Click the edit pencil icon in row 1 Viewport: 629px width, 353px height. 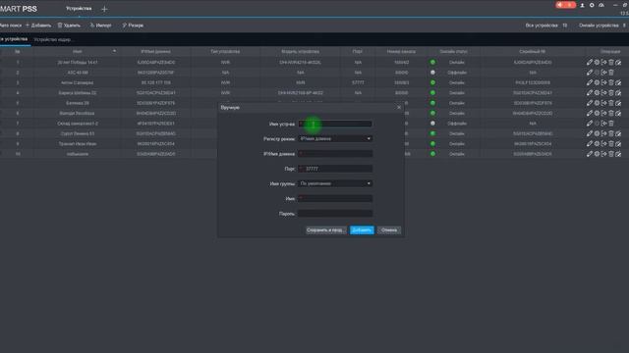coord(590,63)
